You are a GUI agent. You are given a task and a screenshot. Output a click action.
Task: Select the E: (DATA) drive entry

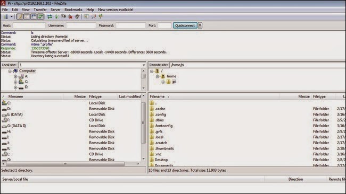pyautogui.click(x=71, y=114)
